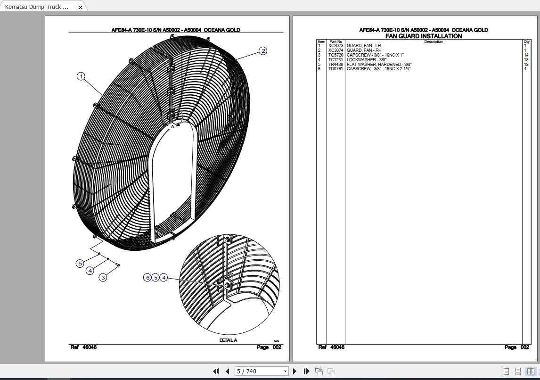Click callout number 1 on the diagram

81,76
